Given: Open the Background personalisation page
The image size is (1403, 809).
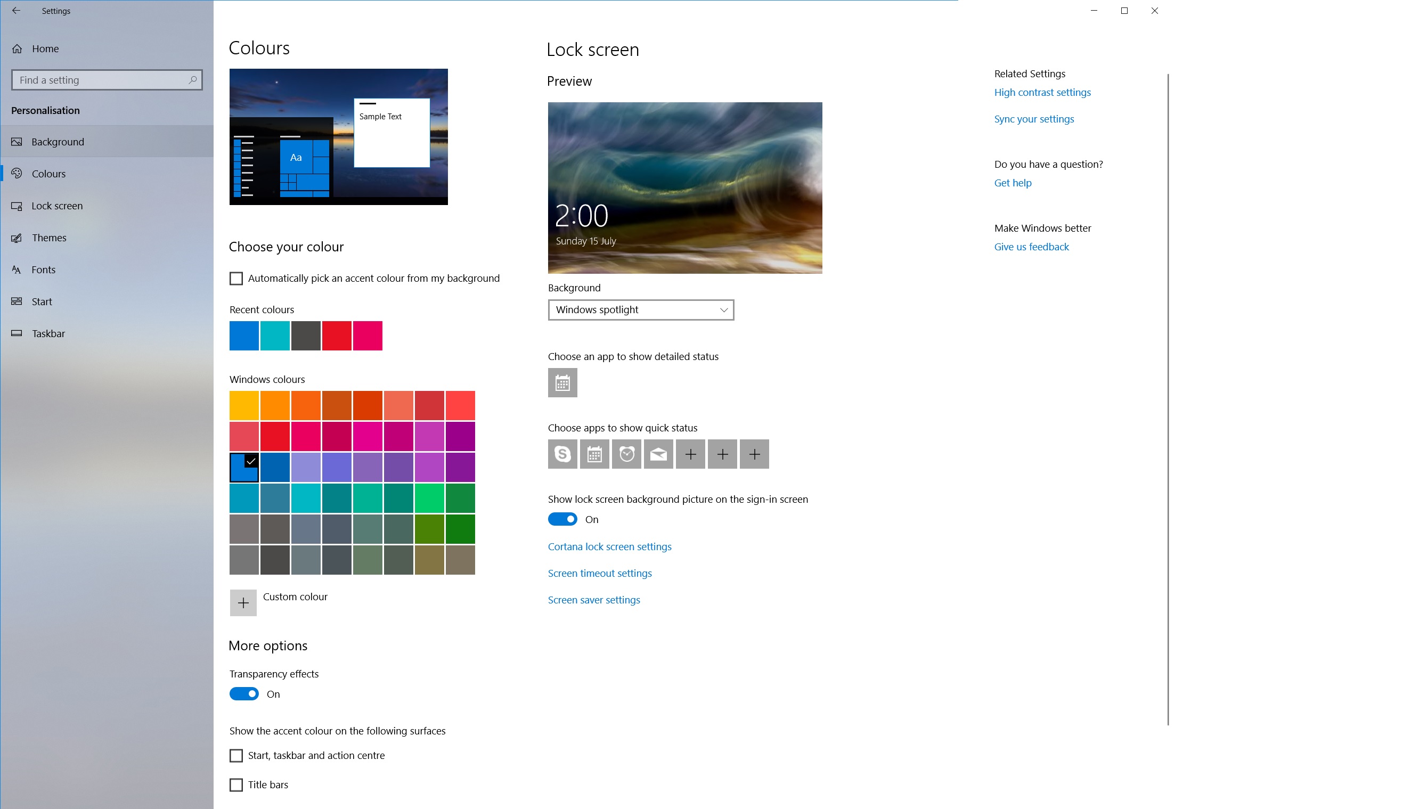Looking at the screenshot, I should (x=107, y=142).
